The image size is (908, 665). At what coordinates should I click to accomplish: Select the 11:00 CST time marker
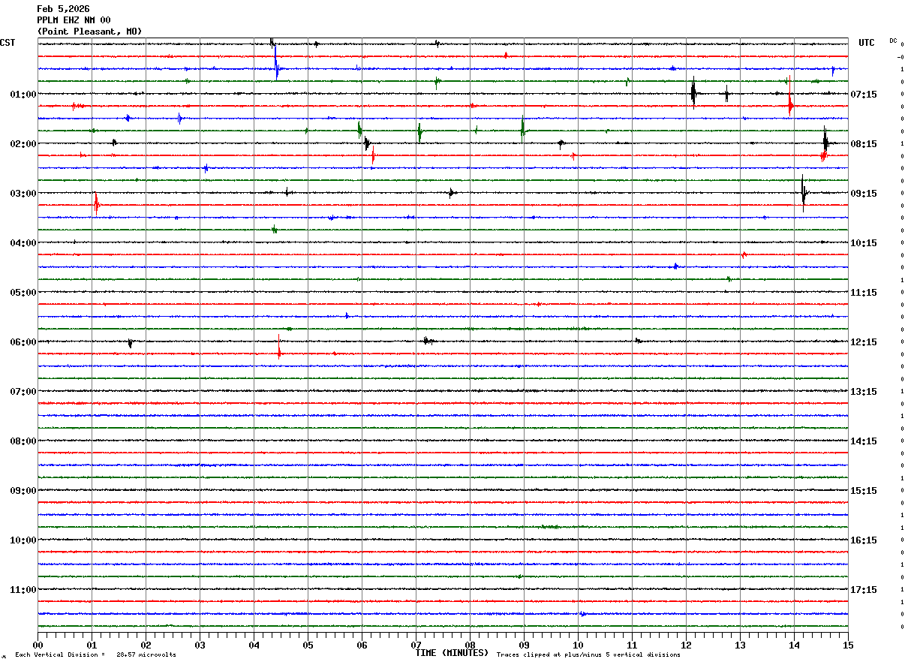coord(23,590)
